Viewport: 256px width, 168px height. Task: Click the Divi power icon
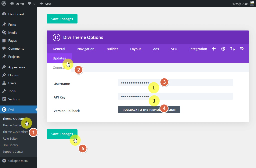[x=223, y=49]
